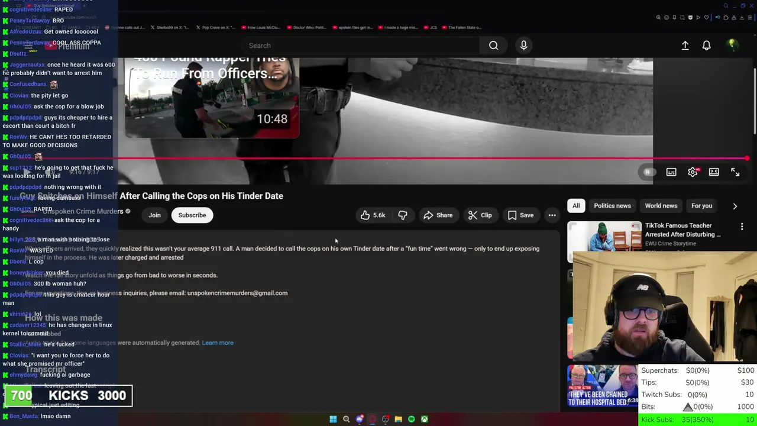Image resolution: width=757 pixels, height=426 pixels.
Task: Select the Politics news filter chip
Action: [612, 206]
